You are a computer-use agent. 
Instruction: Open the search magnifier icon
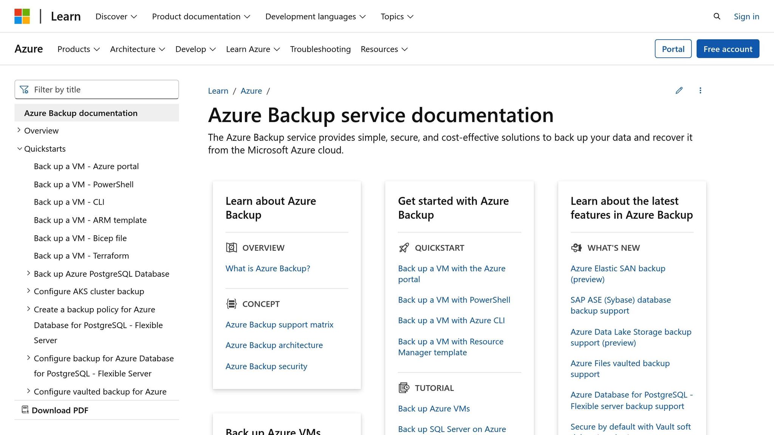(x=717, y=16)
